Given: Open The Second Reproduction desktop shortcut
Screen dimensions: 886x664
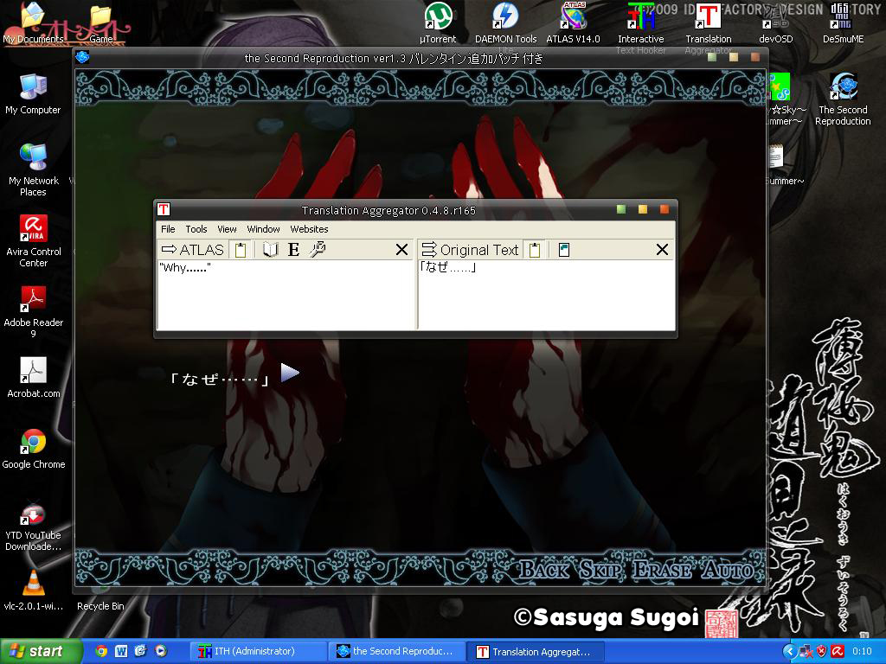Looking at the screenshot, I should (x=843, y=99).
